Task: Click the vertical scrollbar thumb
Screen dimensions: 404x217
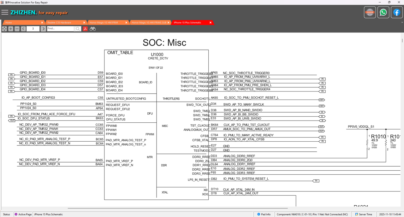Action: (x=402, y=40)
